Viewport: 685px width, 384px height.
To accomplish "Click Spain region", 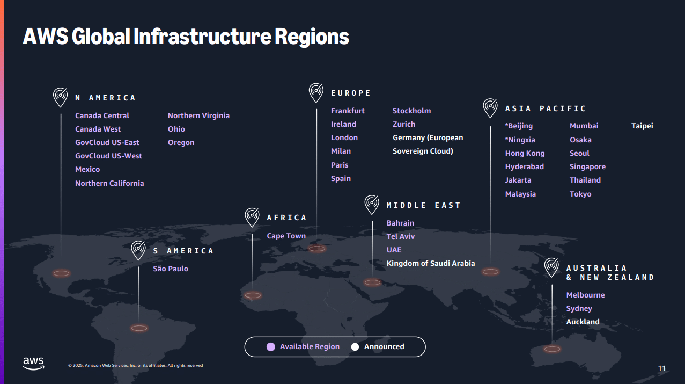I will click(x=341, y=178).
